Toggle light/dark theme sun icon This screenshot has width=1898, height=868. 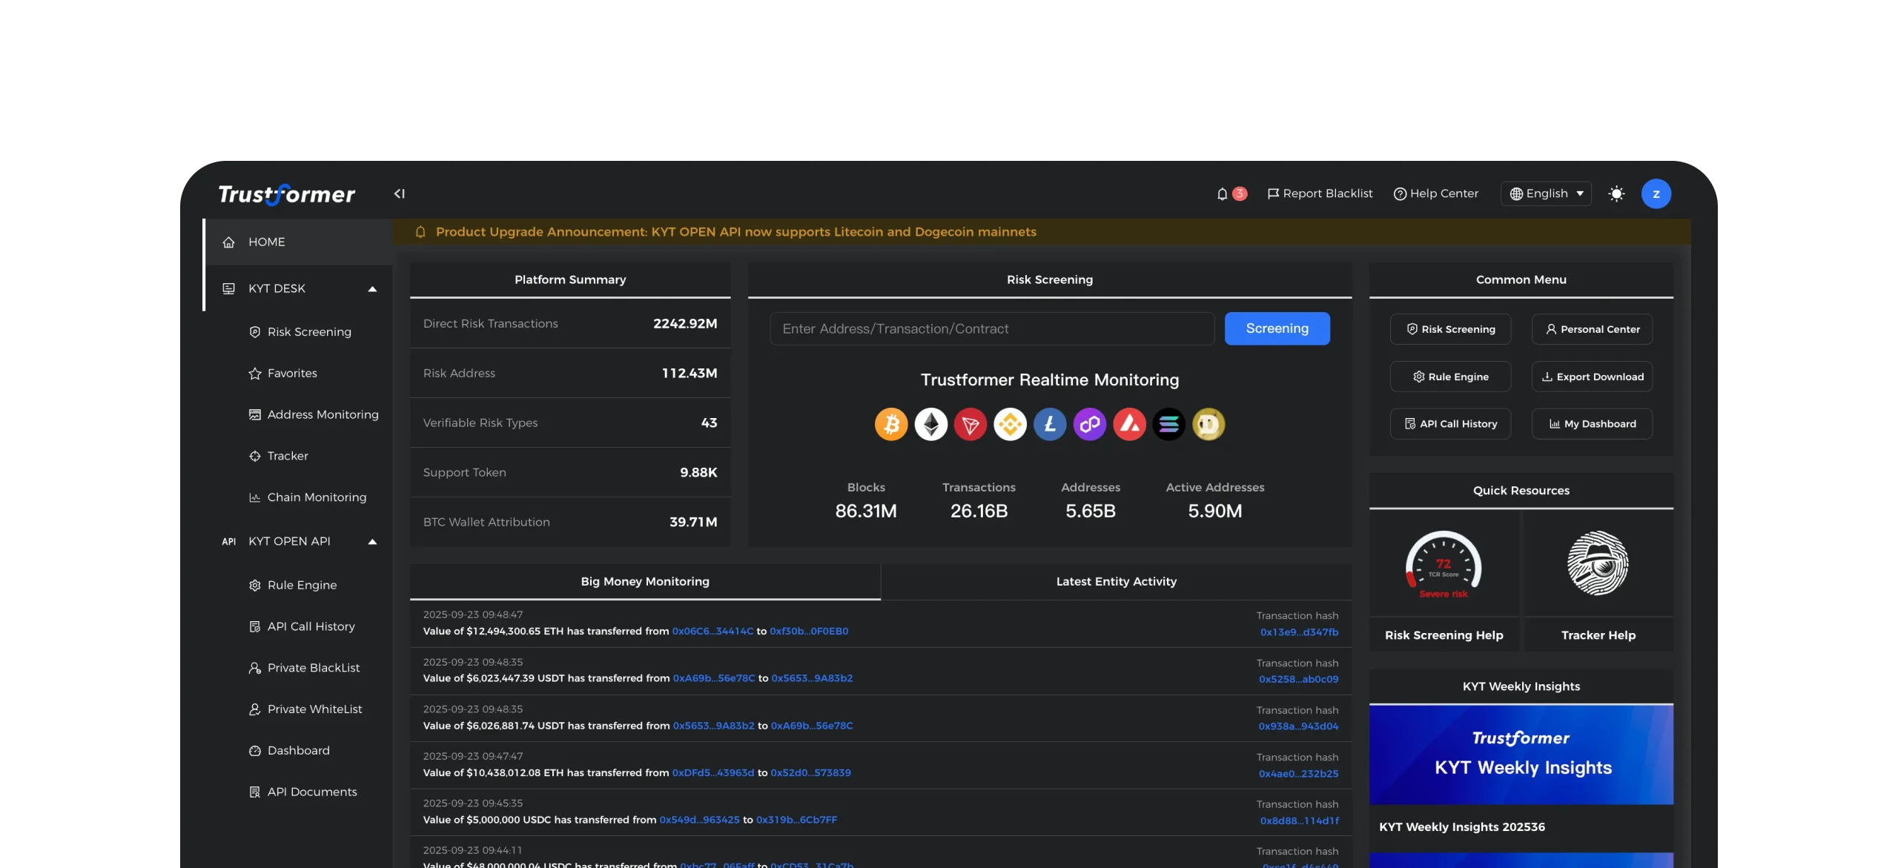[x=1616, y=194]
